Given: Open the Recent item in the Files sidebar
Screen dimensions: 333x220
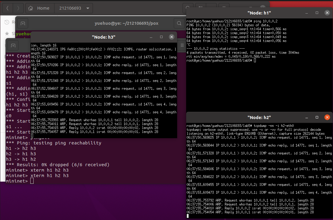Looking at the screenshot, I should point(10,22).
